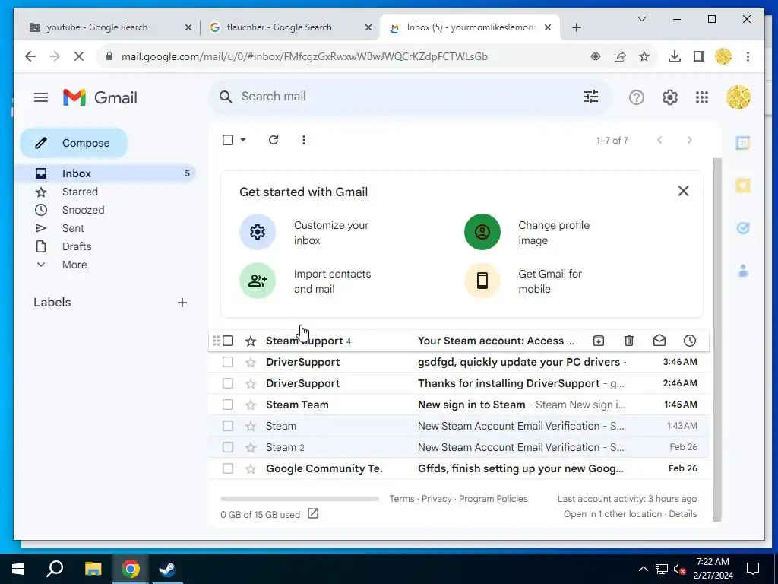This screenshot has height=584, width=778.
Task: Open Windows Start menu
Action: point(18,569)
